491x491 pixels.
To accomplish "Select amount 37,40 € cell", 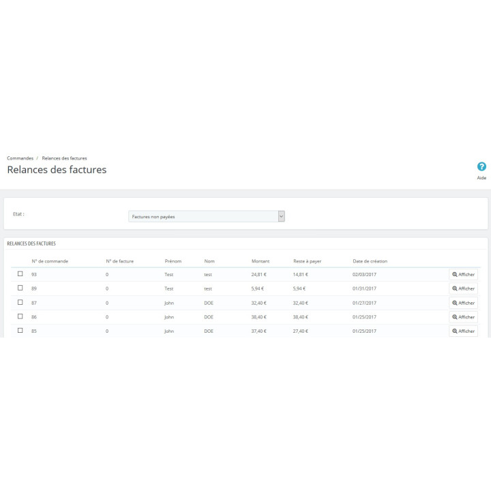I will click(x=258, y=331).
